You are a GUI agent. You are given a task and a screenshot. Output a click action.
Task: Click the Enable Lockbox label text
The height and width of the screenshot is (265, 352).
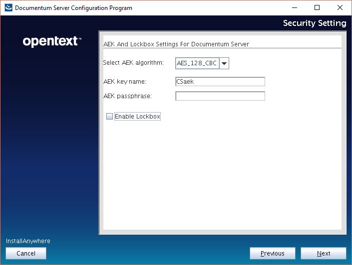tap(137, 117)
